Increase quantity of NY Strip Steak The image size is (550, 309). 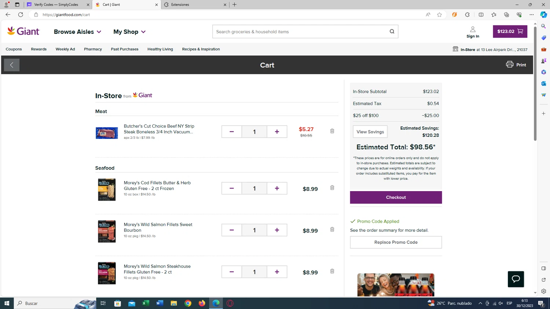coord(277,132)
